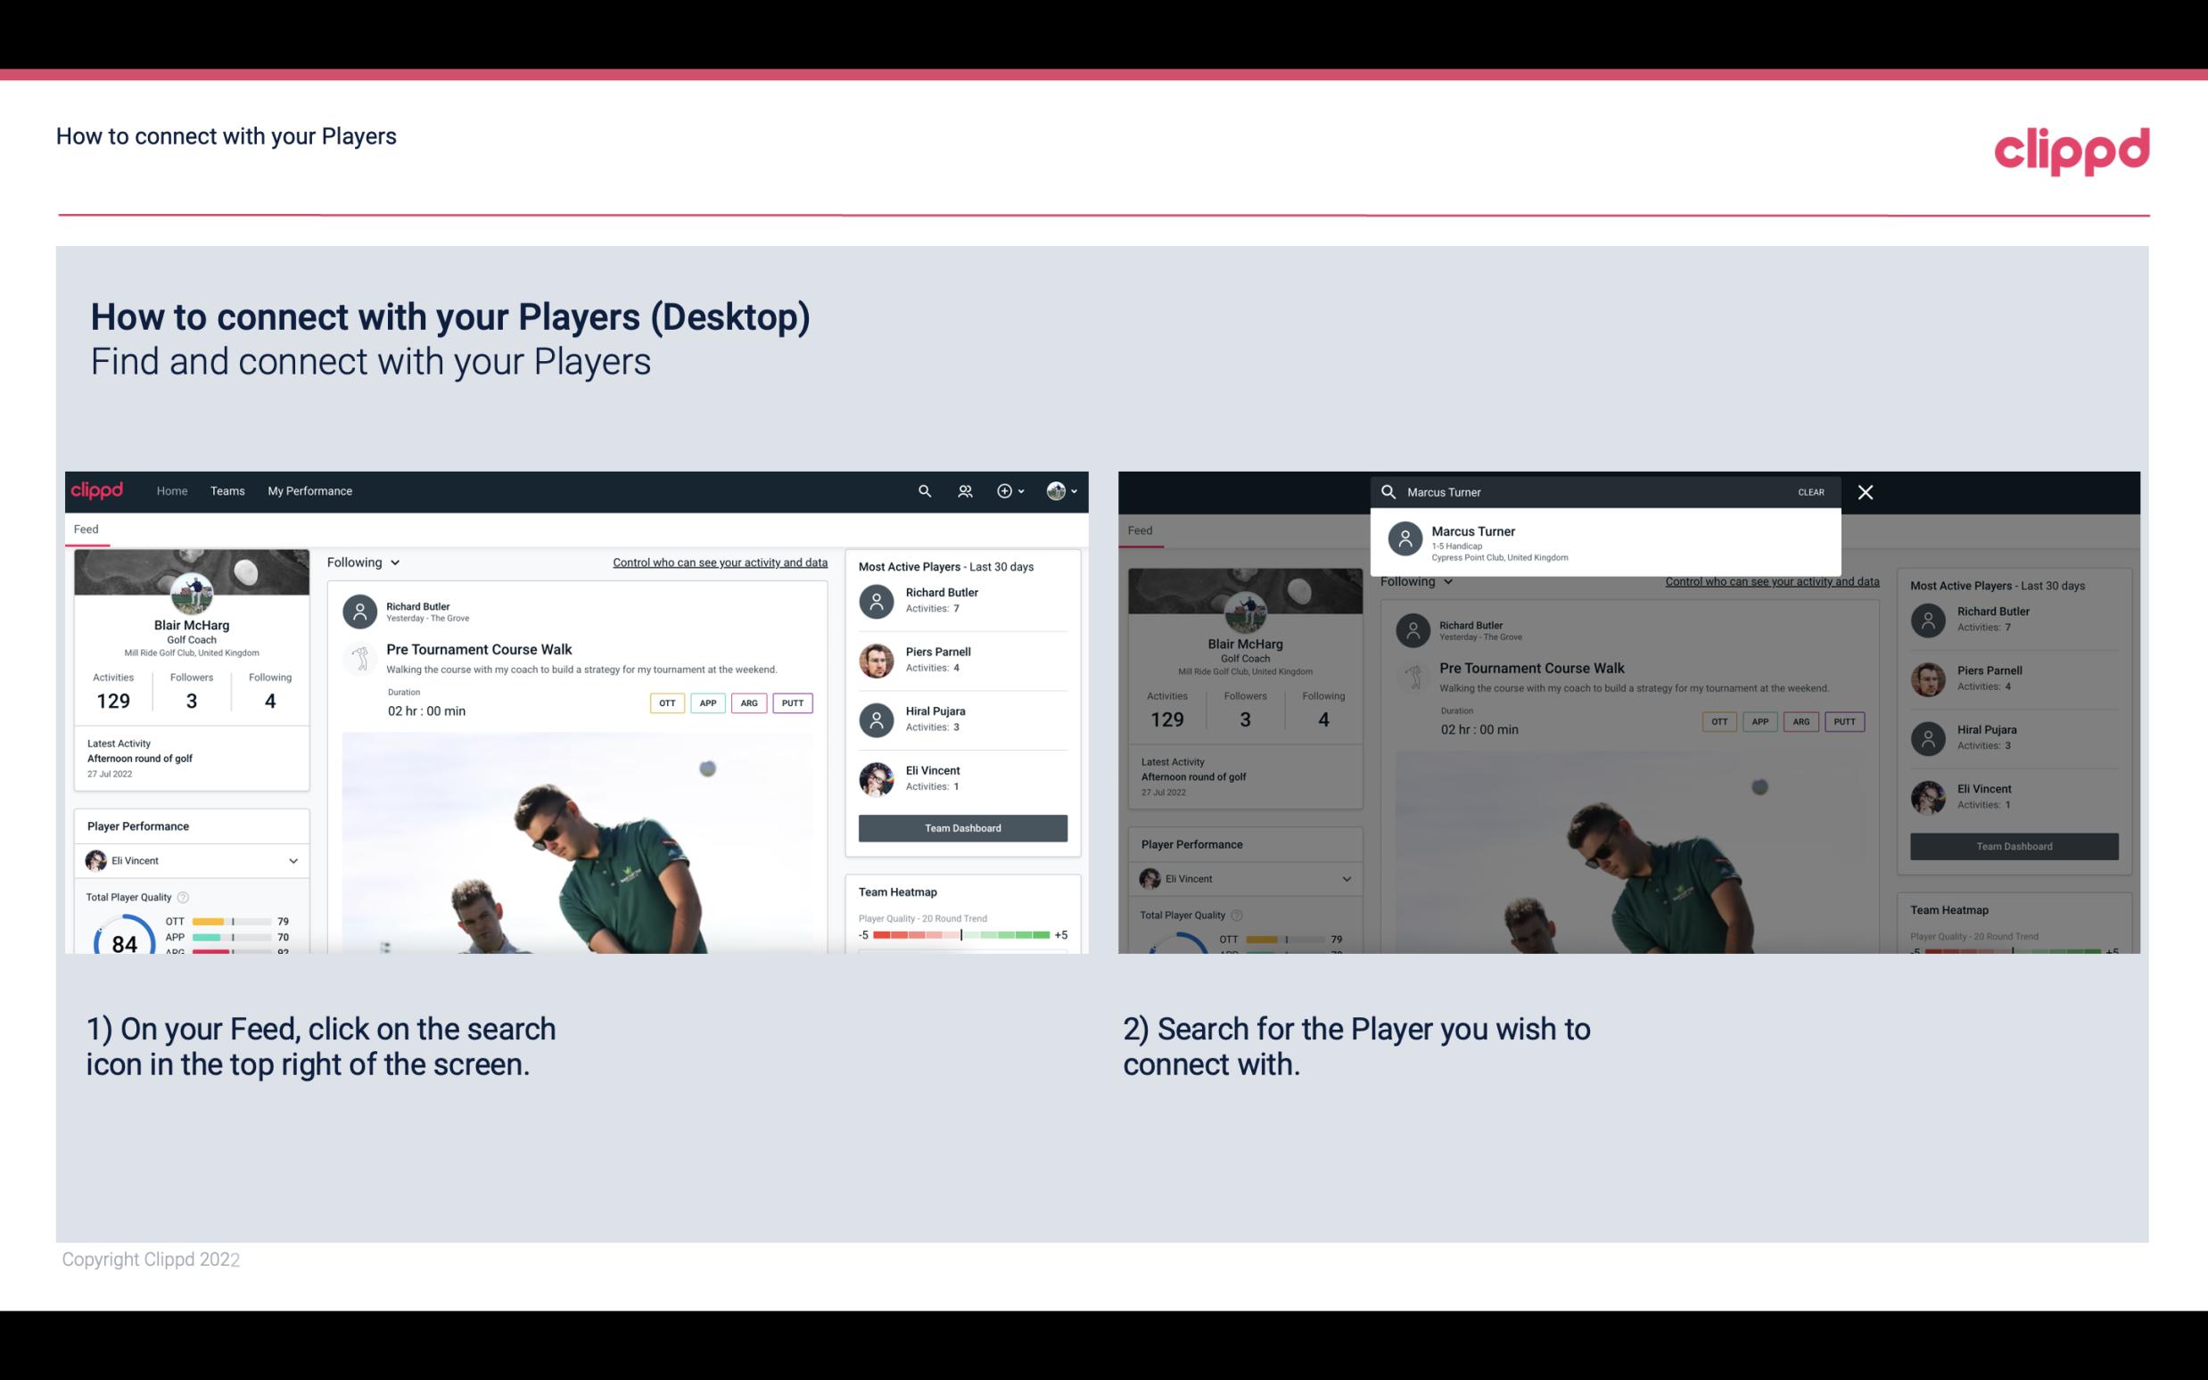The image size is (2208, 1380).
Task: Toggle Player Performance dropdown for Eli Vincent
Action: click(x=292, y=860)
